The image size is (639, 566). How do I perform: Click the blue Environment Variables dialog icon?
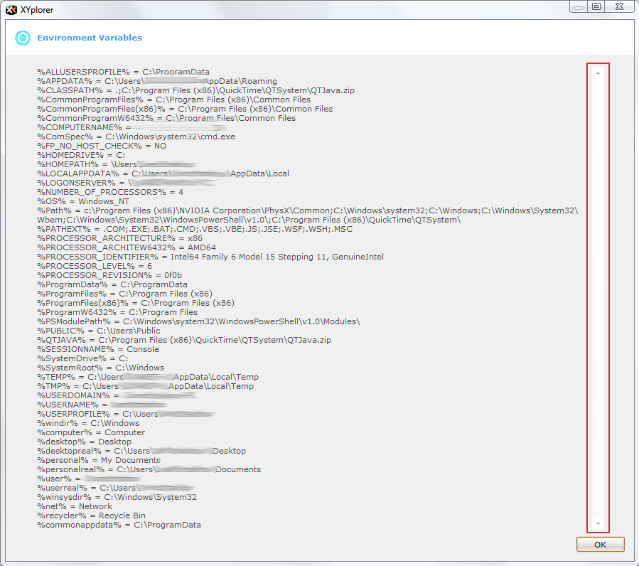(23, 37)
